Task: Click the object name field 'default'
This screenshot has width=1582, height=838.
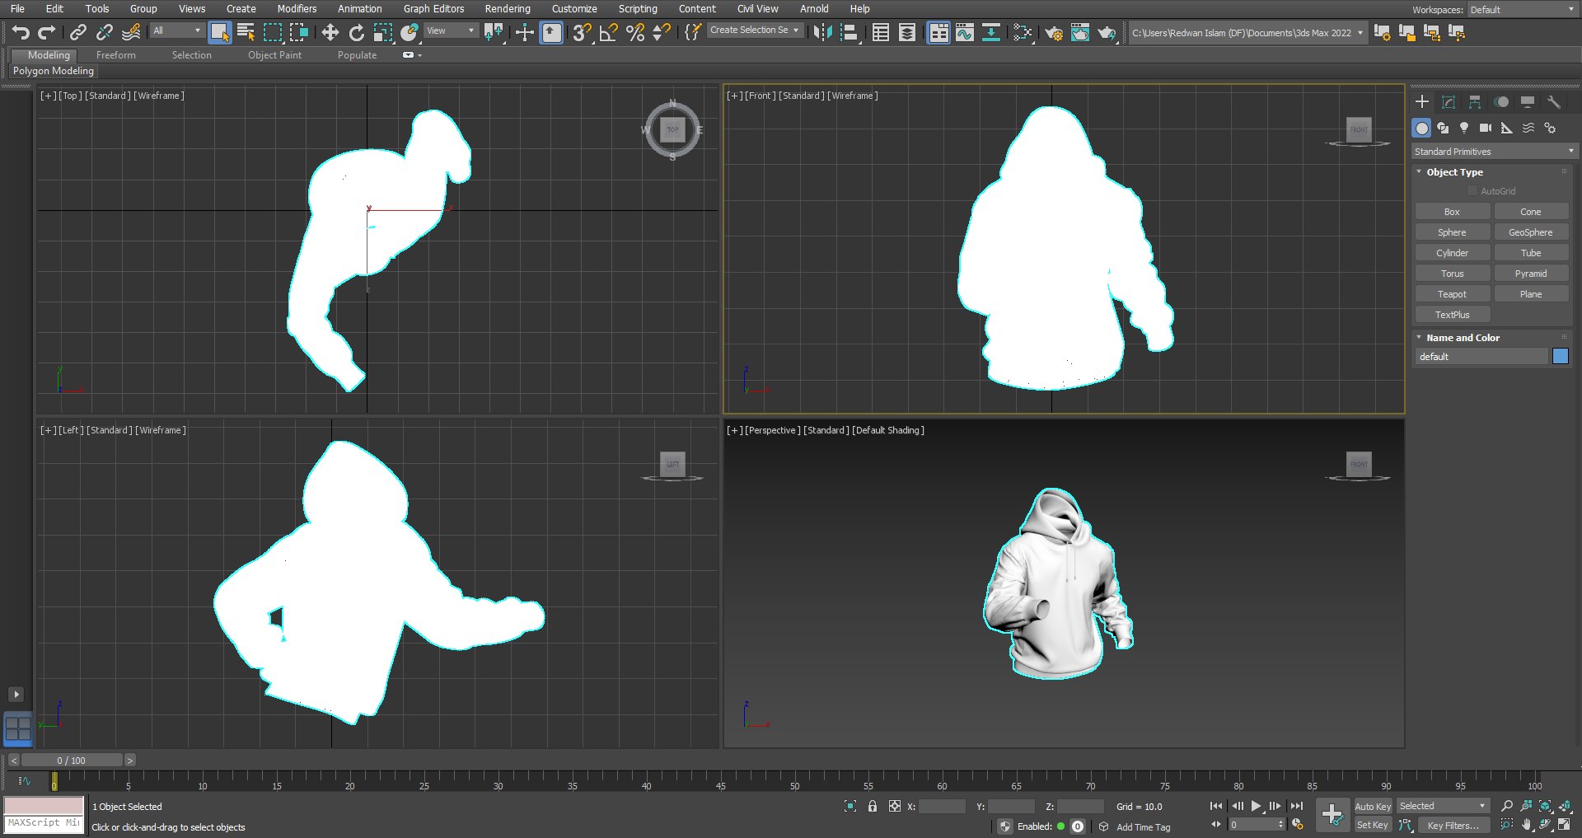Action: (1481, 357)
